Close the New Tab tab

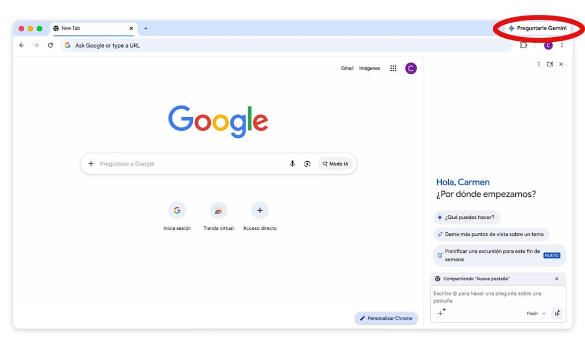(x=131, y=28)
